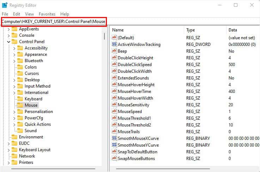This screenshot has height=172, width=260.
Task: Click the (Default) string value icon
Action: [114, 38]
